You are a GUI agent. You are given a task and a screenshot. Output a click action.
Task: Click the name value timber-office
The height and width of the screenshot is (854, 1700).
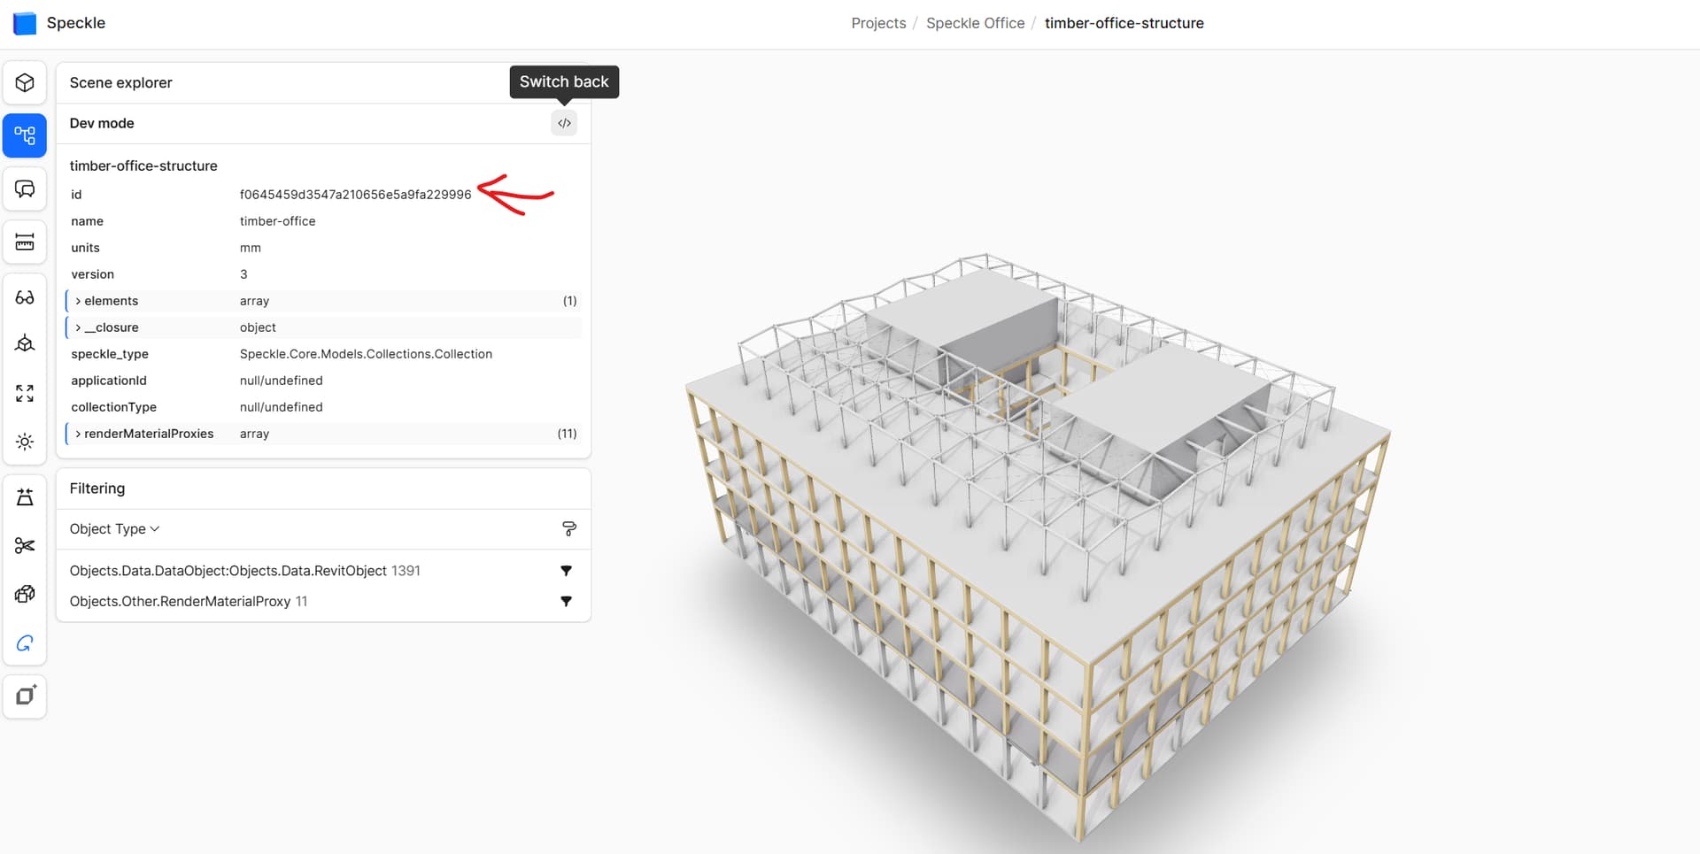coord(277,221)
